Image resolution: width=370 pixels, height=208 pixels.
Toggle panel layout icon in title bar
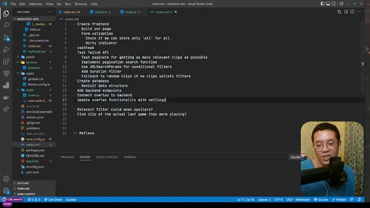(328, 4)
